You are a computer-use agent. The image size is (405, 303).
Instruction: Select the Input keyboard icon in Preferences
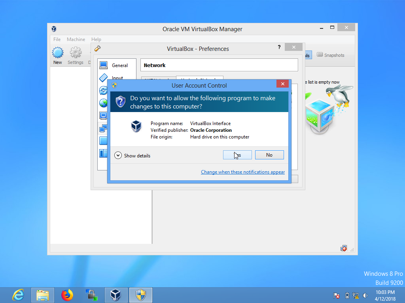(103, 77)
